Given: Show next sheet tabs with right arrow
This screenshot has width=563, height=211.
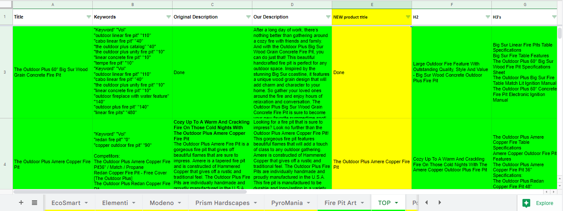Looking at the screenshot, I should pyautogui.click(x=440, y=203).
